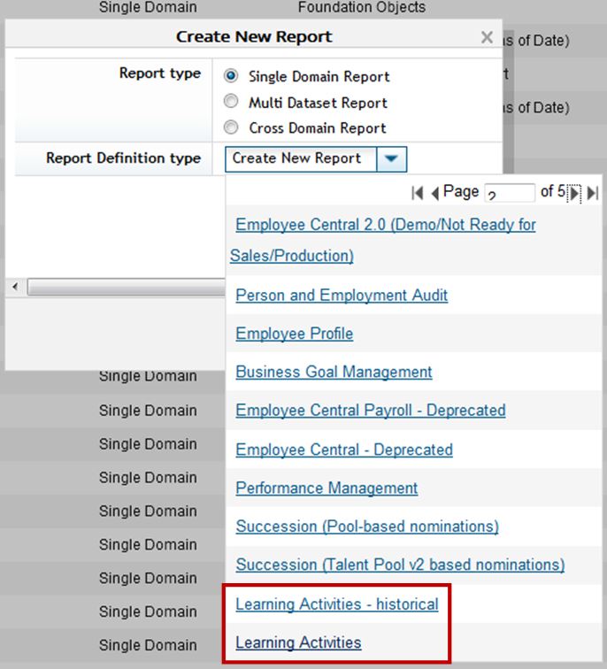The width and height of the screenshot is (607, 669).
Task: Click the Create New Report combo field
Action: [x=301, y=159]
